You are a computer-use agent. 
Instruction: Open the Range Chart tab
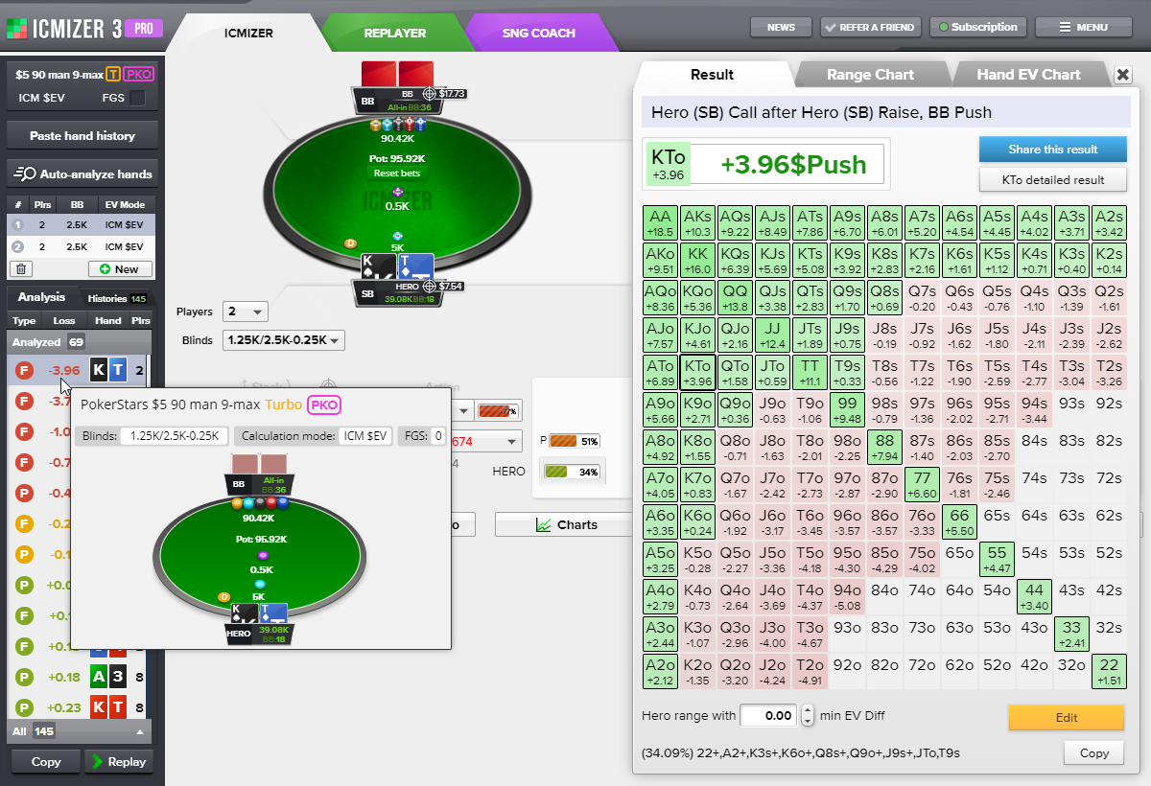click(870, 75)
